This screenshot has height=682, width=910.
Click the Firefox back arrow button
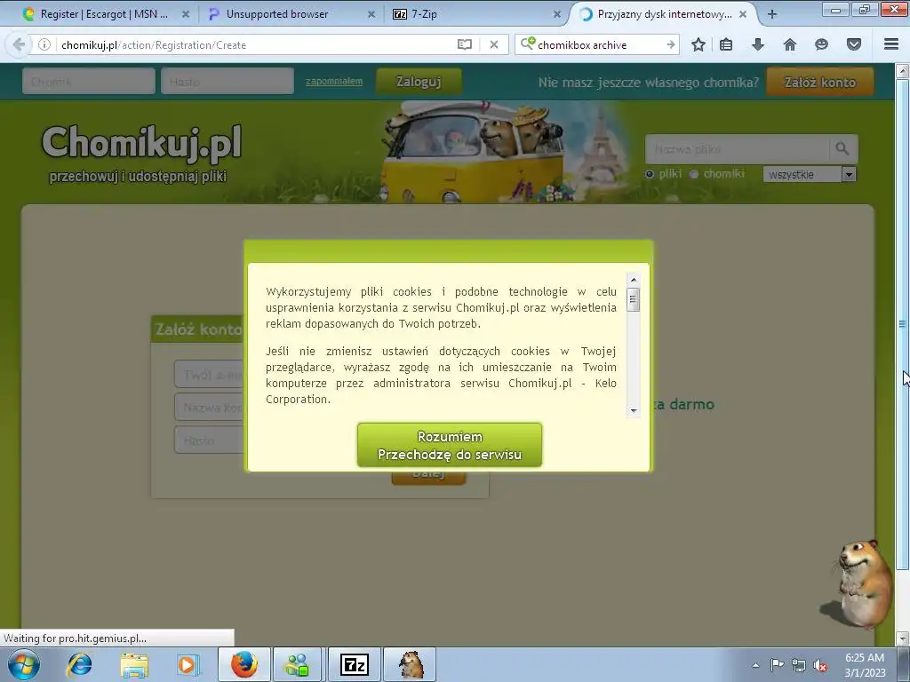pos(18,44)
